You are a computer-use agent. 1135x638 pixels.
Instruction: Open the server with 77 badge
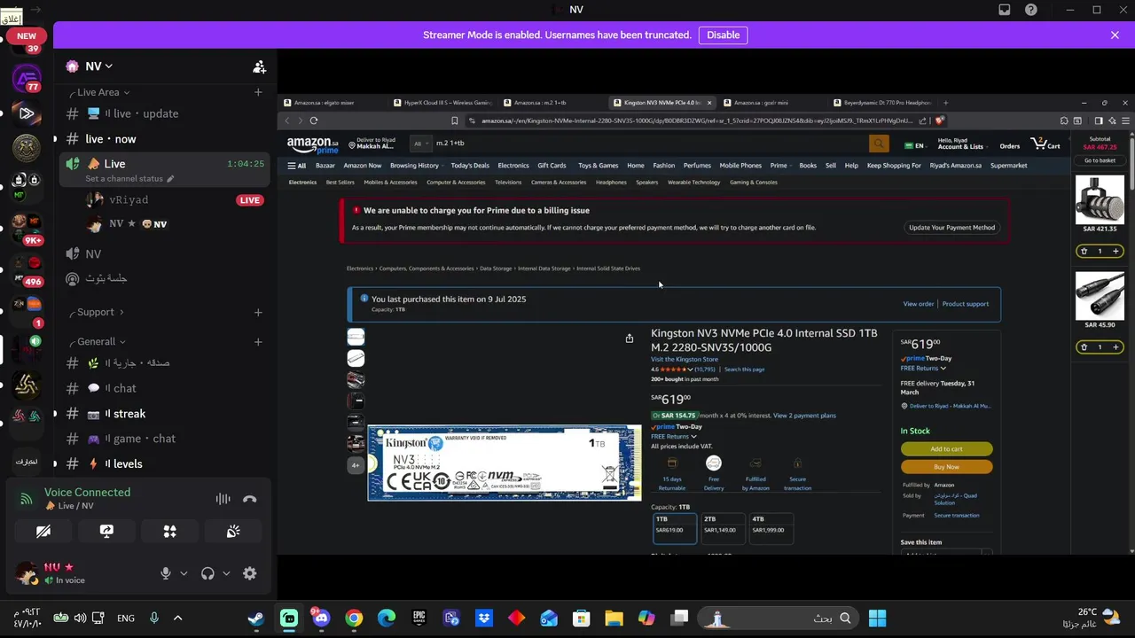point(27,78)
